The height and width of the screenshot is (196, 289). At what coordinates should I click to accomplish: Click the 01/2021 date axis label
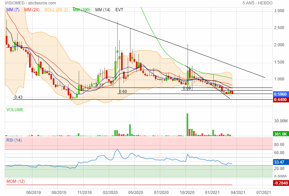tap(212, 193)
